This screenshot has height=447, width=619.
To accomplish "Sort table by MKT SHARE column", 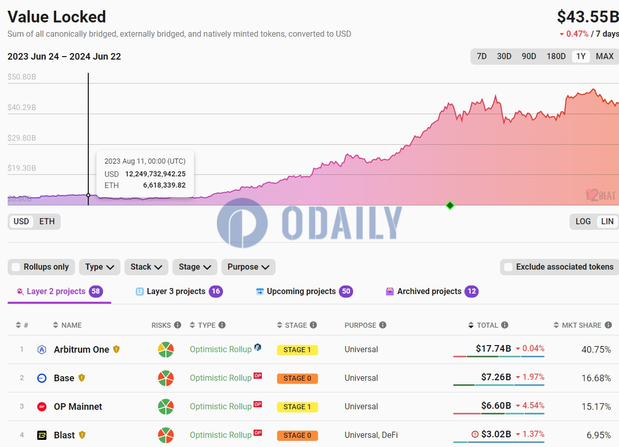I will point(578,325).
